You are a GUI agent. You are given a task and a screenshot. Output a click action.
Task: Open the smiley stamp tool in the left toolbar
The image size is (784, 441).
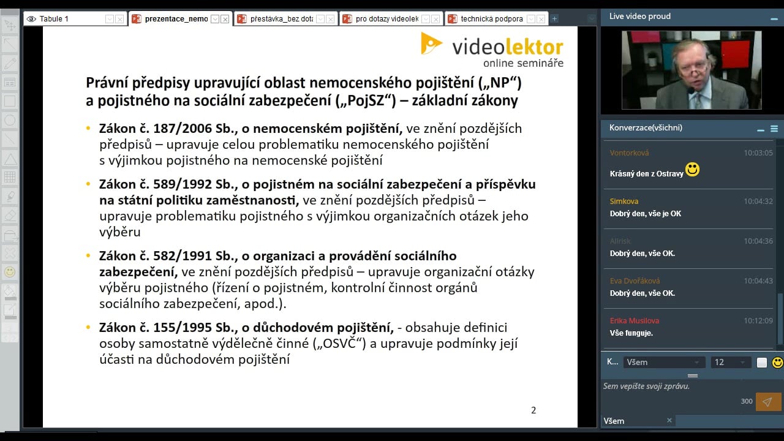pyautogui.click(x=10, y=271)
